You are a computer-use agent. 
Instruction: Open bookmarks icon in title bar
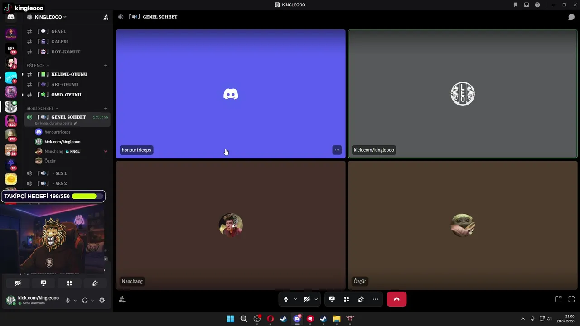point(516,5)
